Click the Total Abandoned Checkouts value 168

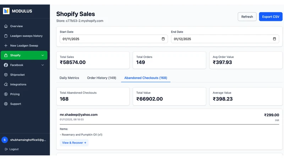[64, 99]
